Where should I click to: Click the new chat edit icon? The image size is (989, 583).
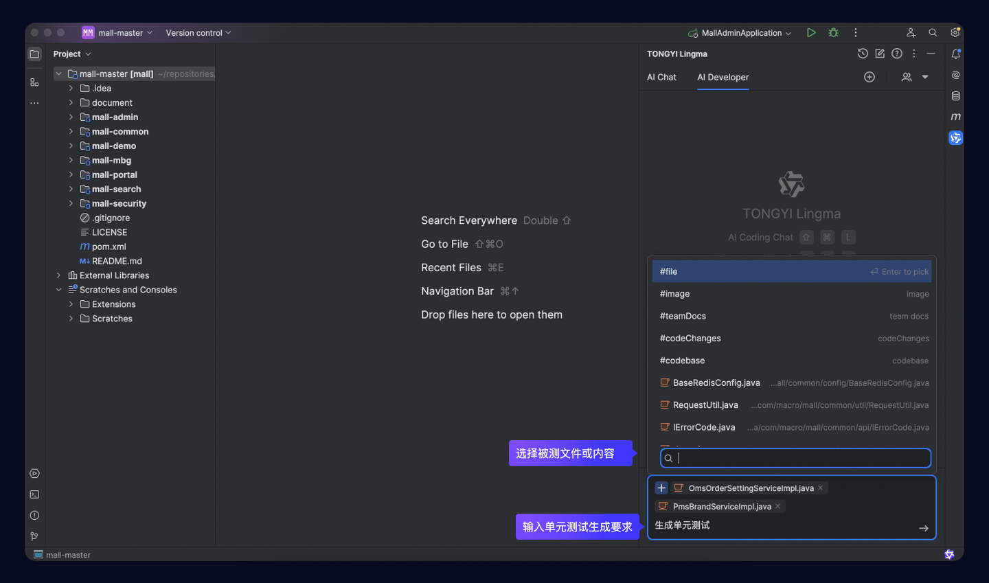pos(880,54)
